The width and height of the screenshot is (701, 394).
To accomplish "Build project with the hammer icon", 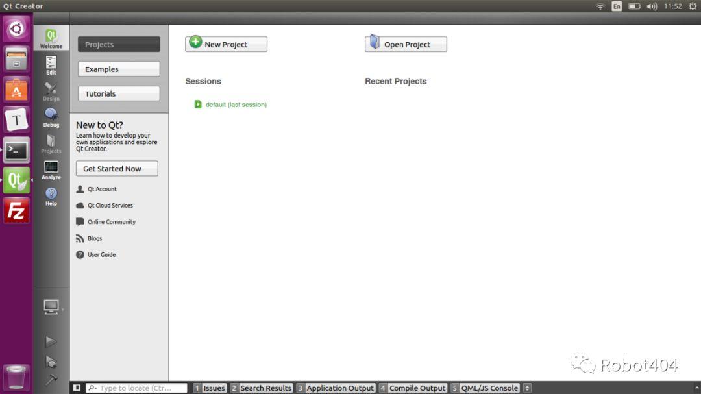I will tap(51, 379).
